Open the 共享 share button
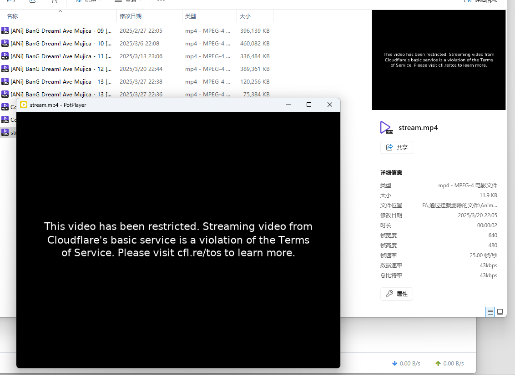Screen dimensions: 515x375 396,148
